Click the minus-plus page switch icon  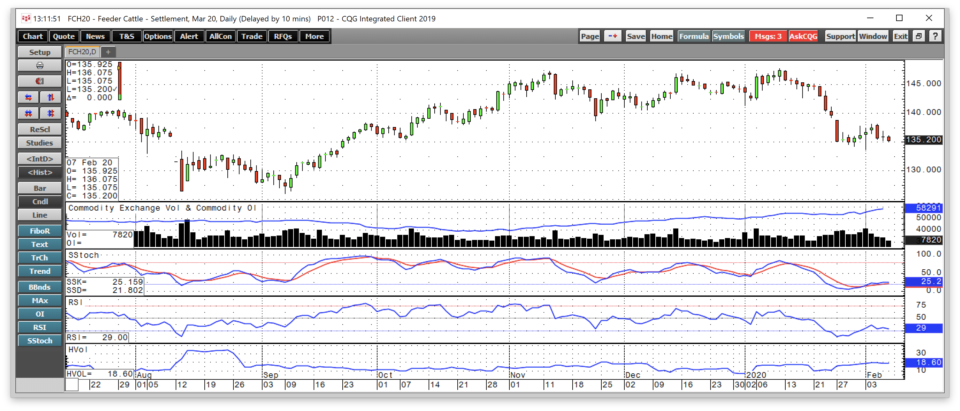click(x=613, y=36)
